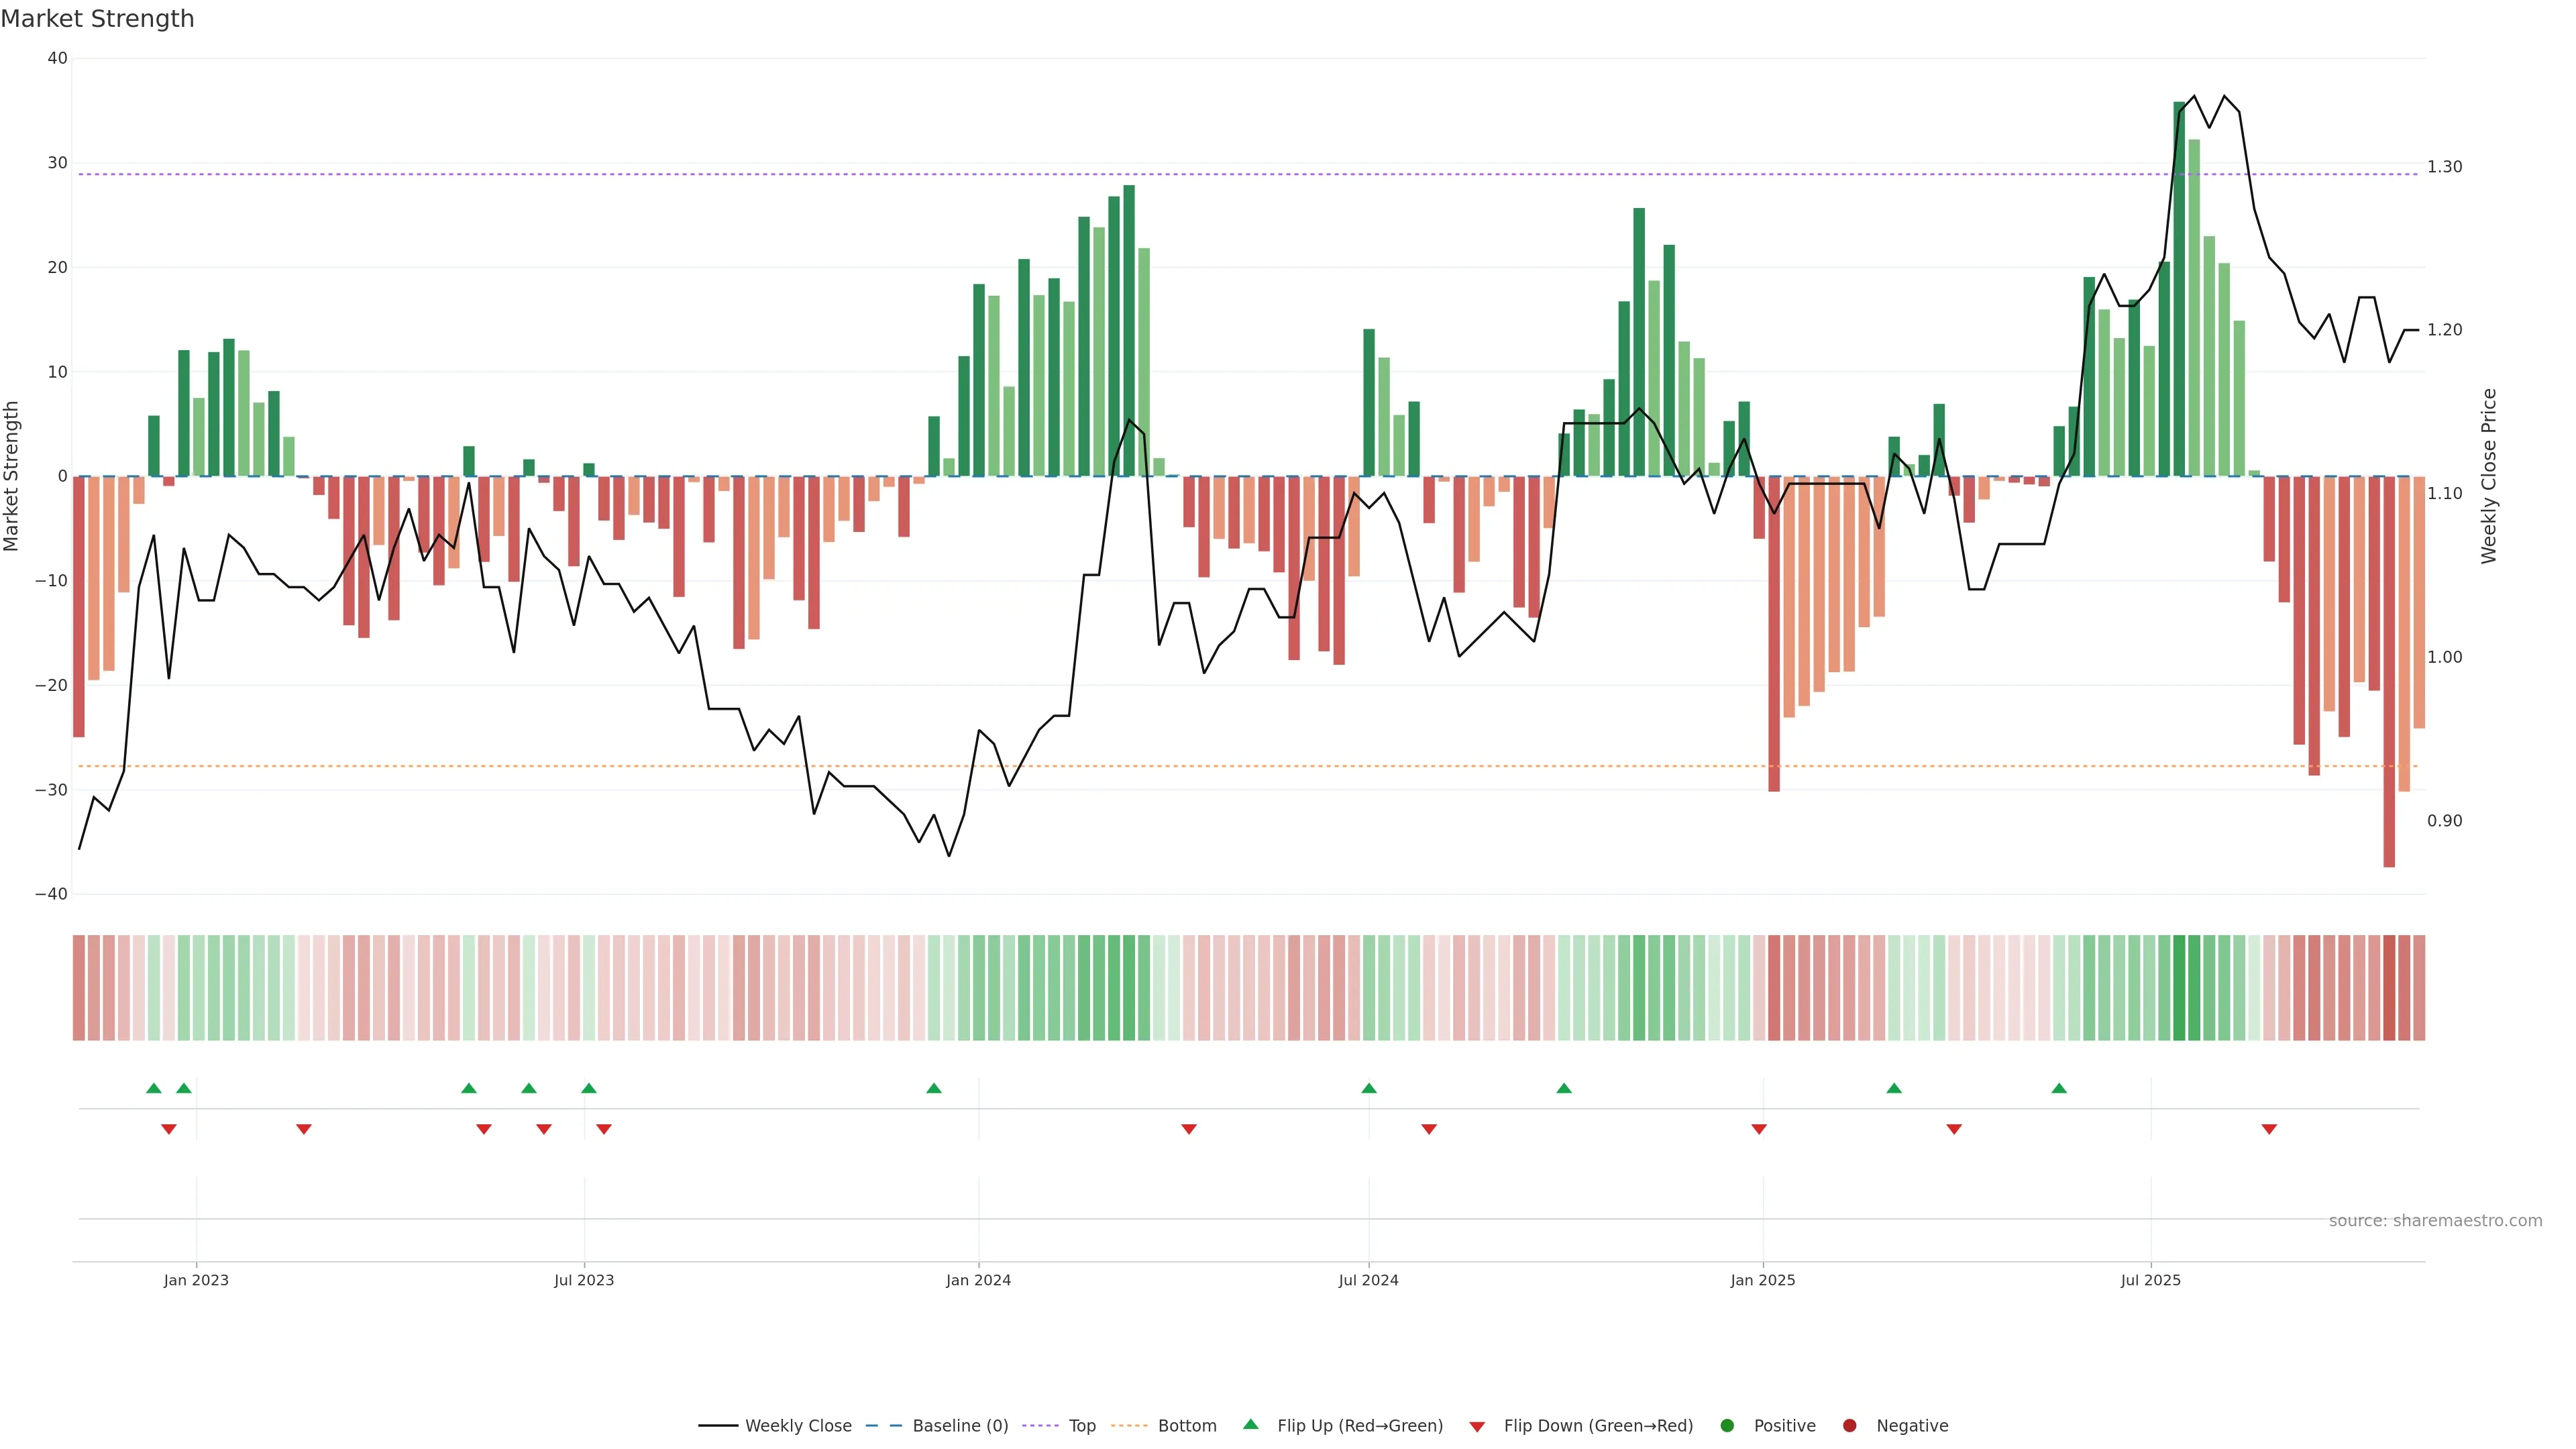Image resolution: width=2576 pixels, height=1449 pixels.
Task: Click the green Positive legend circle
Action: (1727, 1426)
